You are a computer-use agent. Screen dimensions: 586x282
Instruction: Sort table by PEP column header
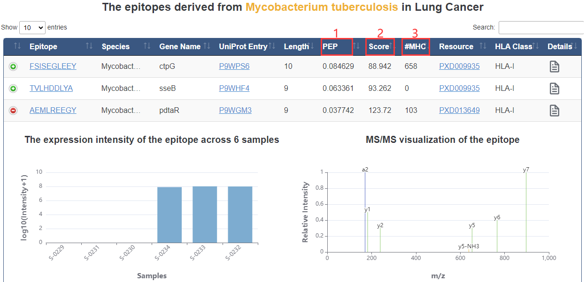(330, 46)
